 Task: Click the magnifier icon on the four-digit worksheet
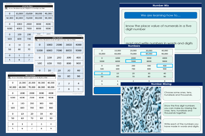[36, 40]
